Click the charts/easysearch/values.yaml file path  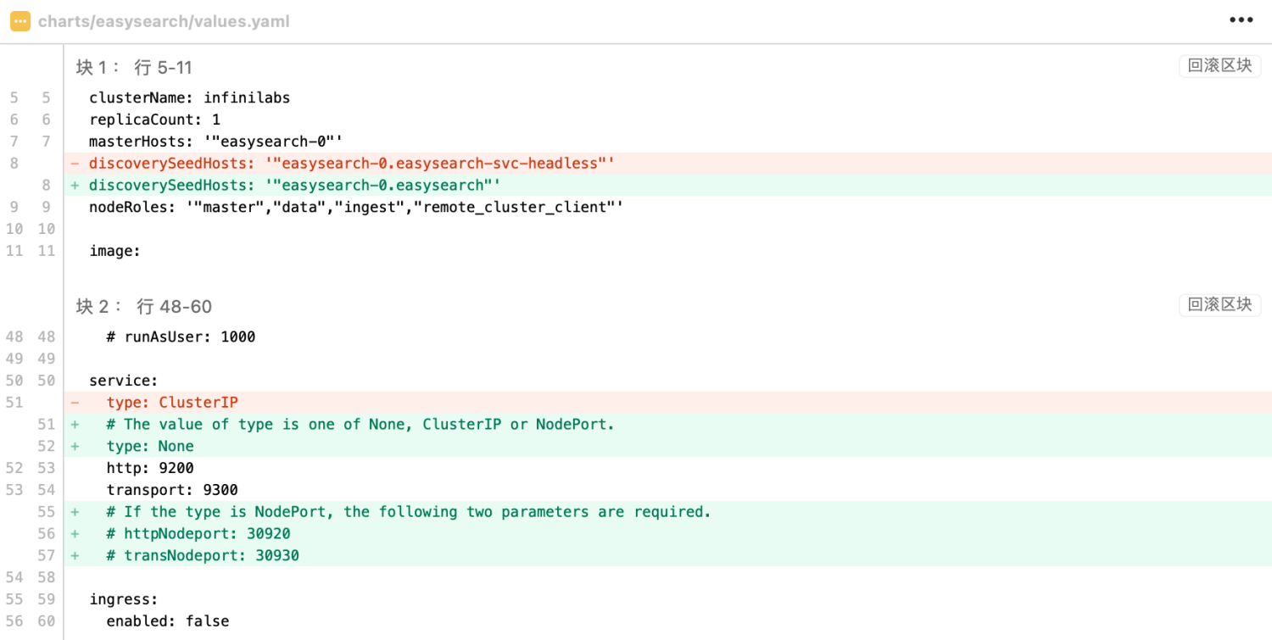[x=164, y=21]
